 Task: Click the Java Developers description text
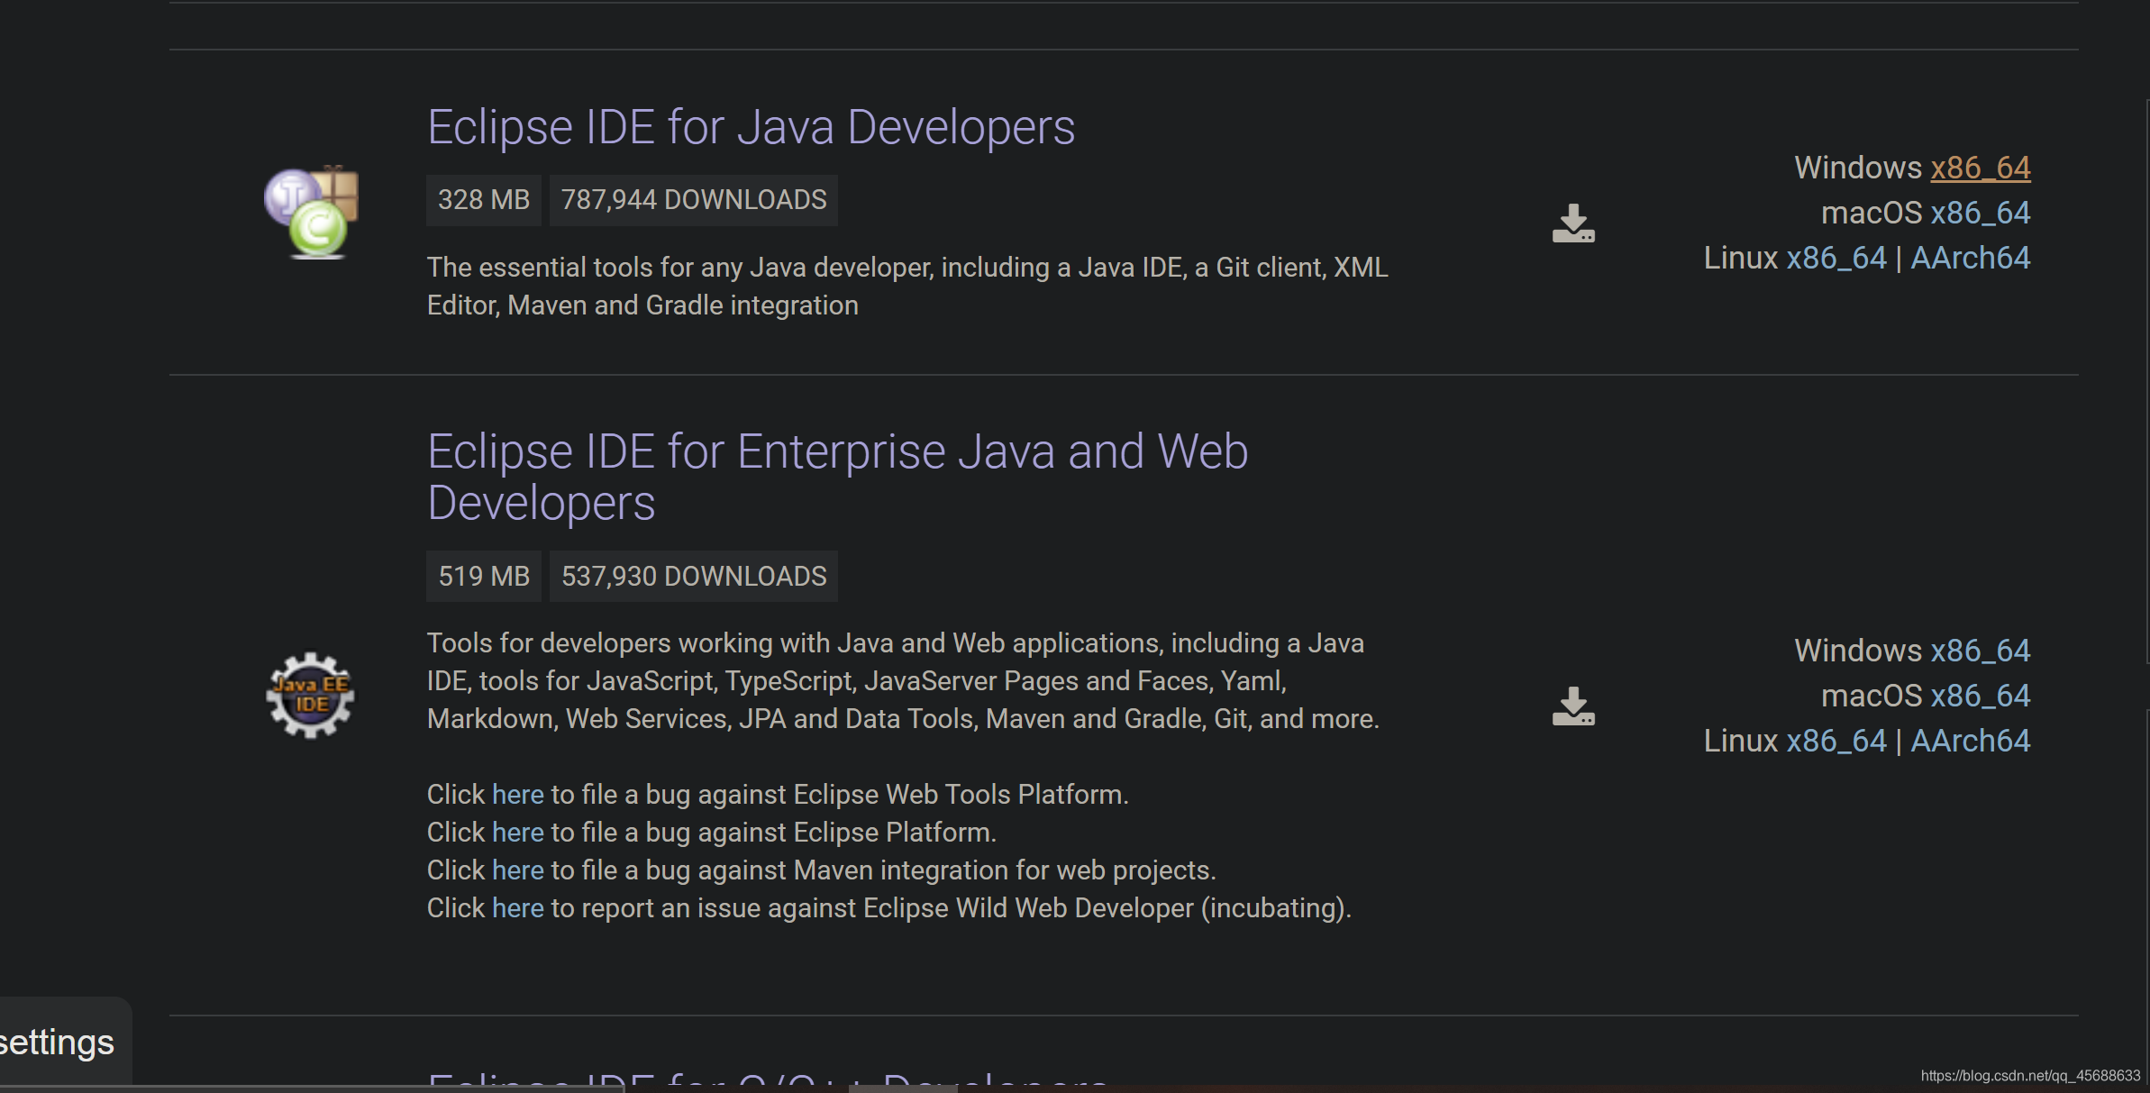click(x=907, y=287)
